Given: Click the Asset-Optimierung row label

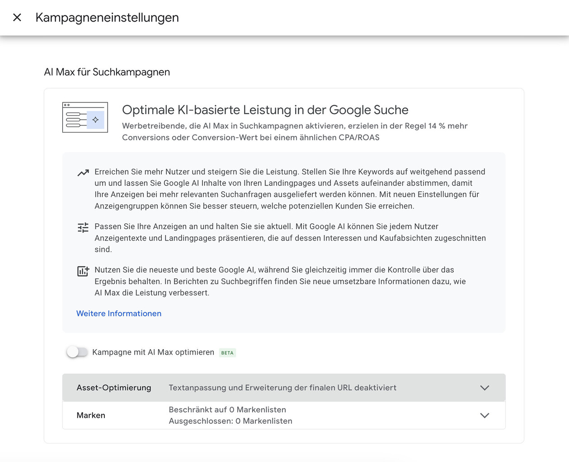Looking at the screenshot, I should (114, 388).
